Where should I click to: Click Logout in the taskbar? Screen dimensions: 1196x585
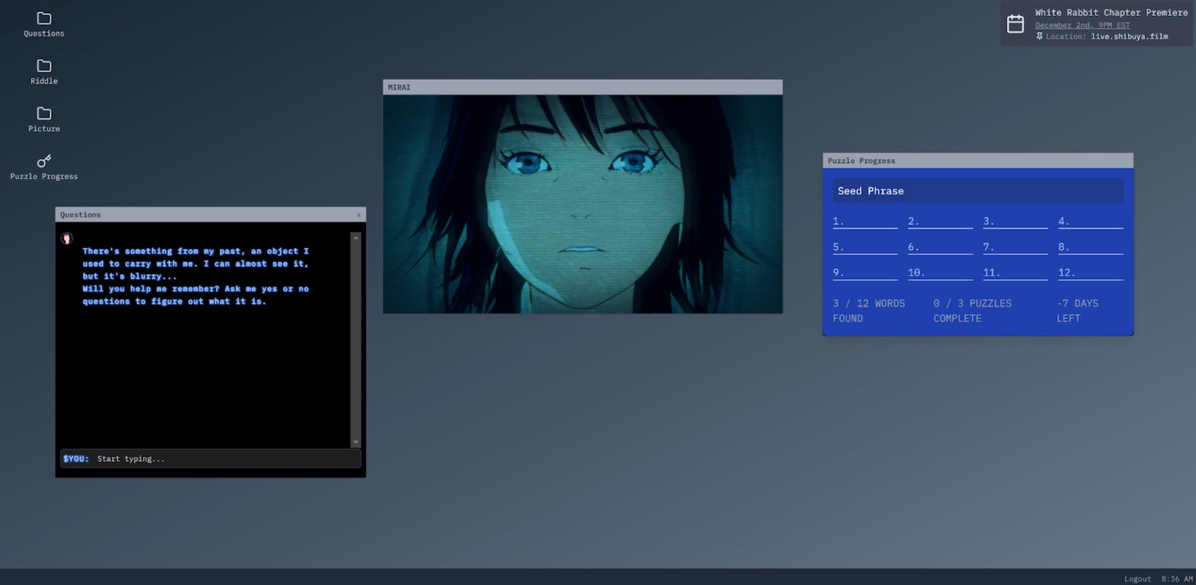(x=1137, y=579)
